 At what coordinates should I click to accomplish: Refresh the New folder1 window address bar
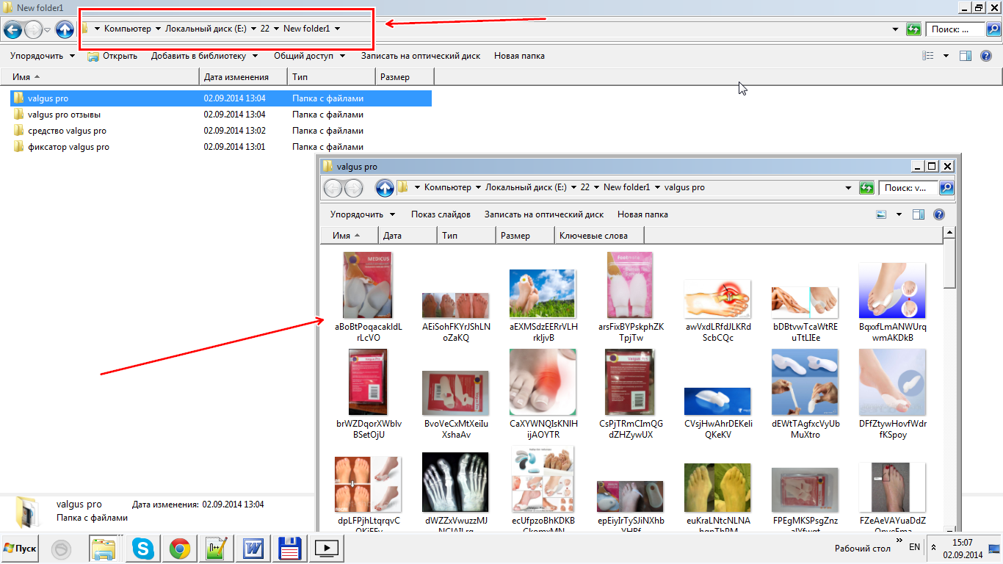point(913,29)
